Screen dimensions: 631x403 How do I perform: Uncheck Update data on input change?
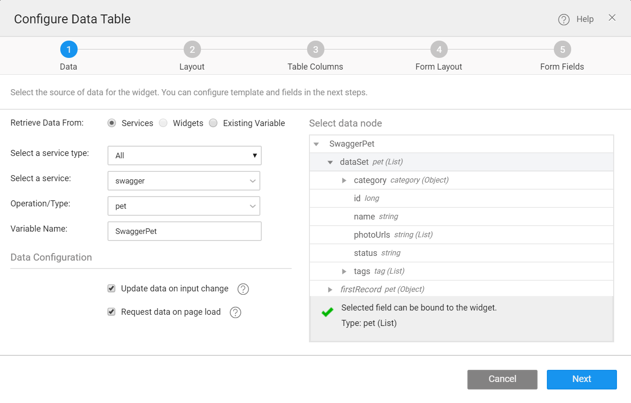pyautogui.click(x=111, y=288)
